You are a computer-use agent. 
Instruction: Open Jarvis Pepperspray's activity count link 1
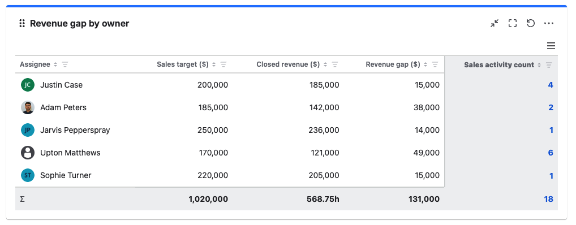coord(552,130)
